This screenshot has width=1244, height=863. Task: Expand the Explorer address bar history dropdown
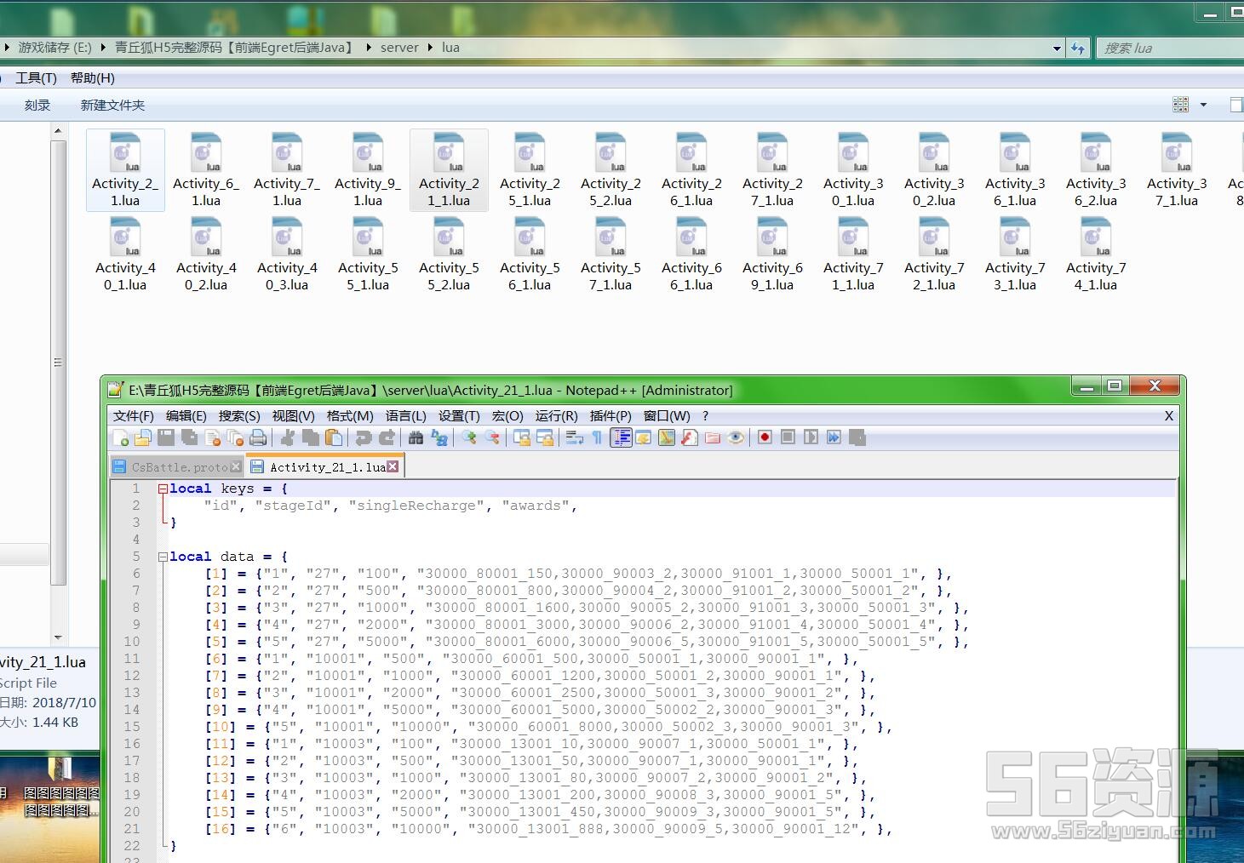point(1057,49)
